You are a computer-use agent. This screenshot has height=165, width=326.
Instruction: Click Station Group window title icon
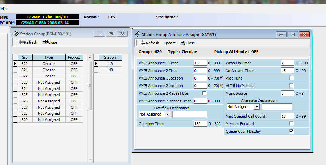pos(16,34)
